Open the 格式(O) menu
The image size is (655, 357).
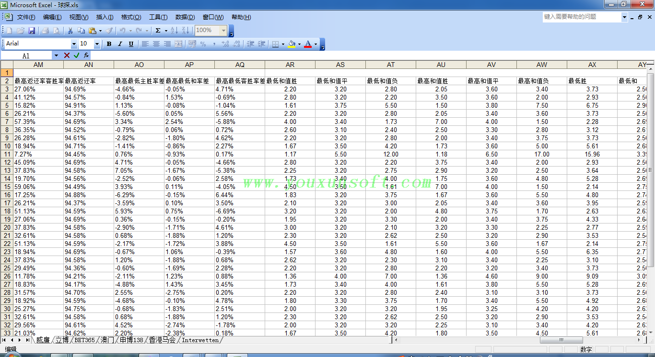tap(131, 17)
